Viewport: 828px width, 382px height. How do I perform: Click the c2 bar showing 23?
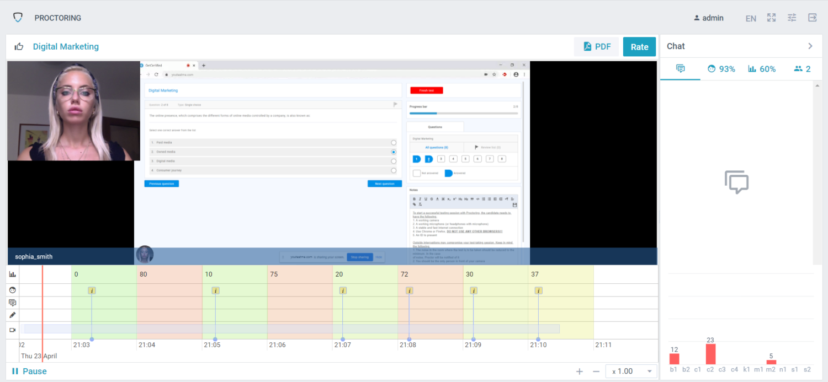pos(710,354)
